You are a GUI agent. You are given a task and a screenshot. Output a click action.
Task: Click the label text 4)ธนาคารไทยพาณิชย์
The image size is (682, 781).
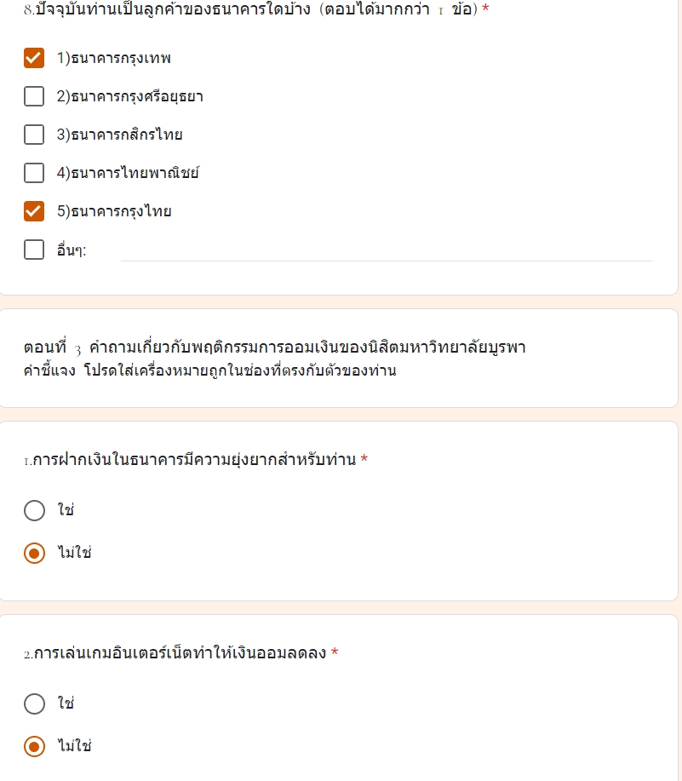coord(125,173)
